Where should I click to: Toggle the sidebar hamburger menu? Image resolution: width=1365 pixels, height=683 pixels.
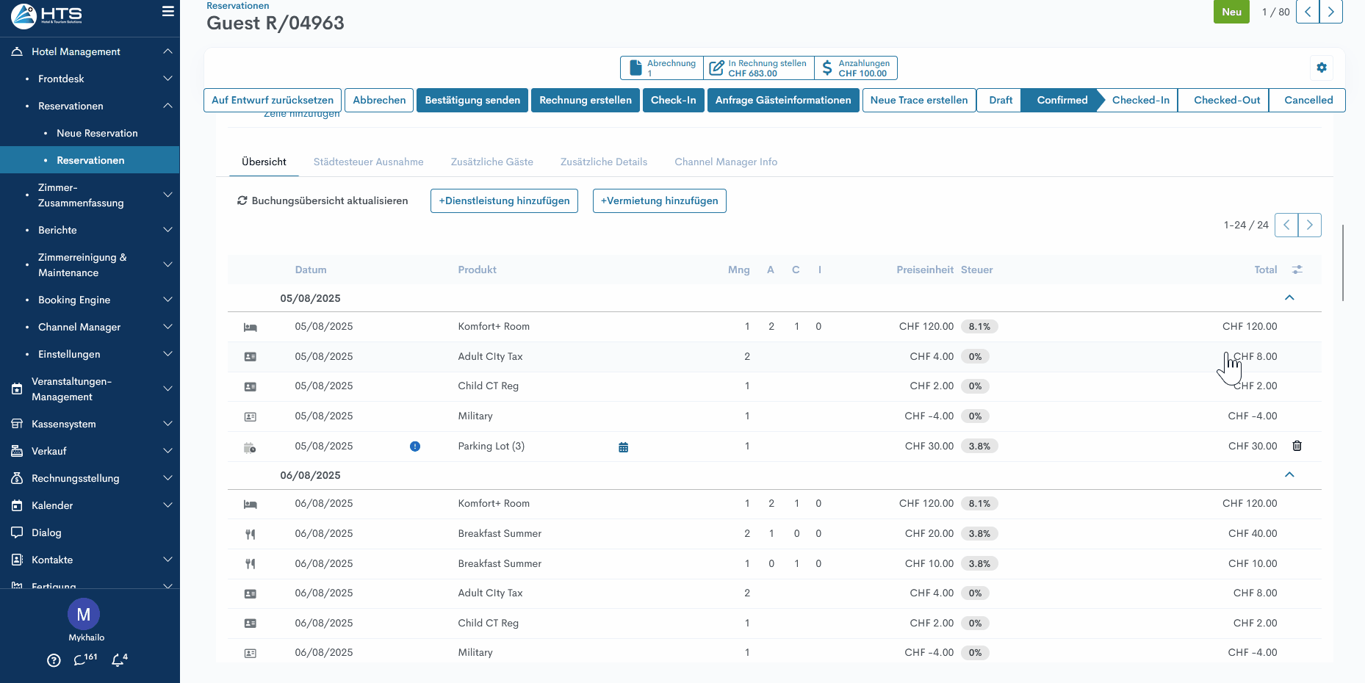coord(168,12)
